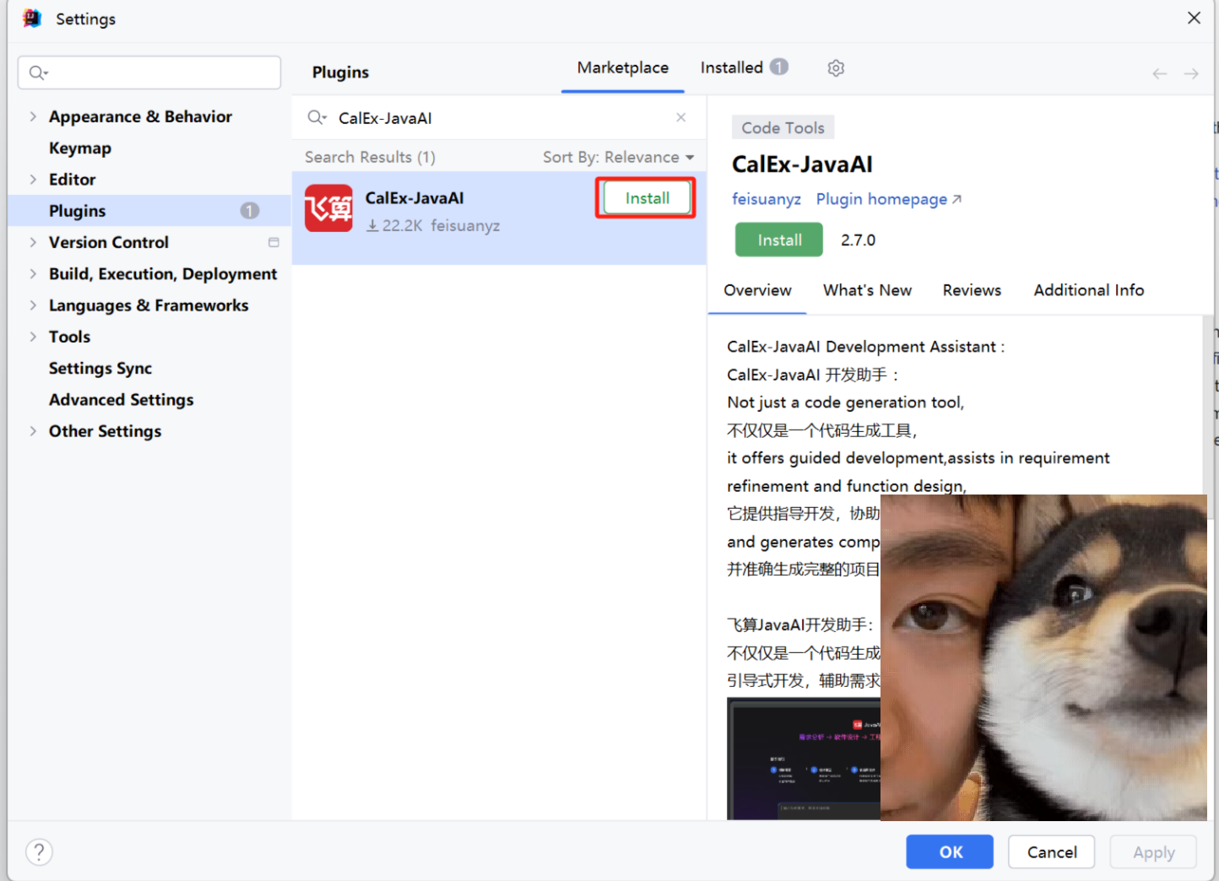The image size is (1219, 881).
Task: Click the Search Results (1) label
Action: tap(370, 157)
